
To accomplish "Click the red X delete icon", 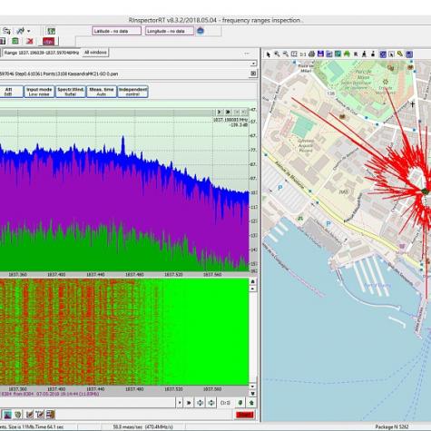I will 30,42.
